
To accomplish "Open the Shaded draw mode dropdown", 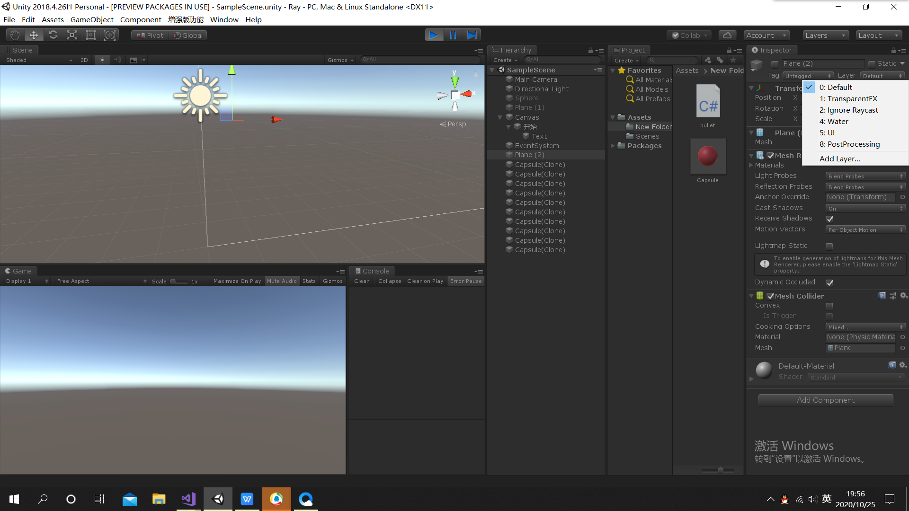I will coord(38,60).
